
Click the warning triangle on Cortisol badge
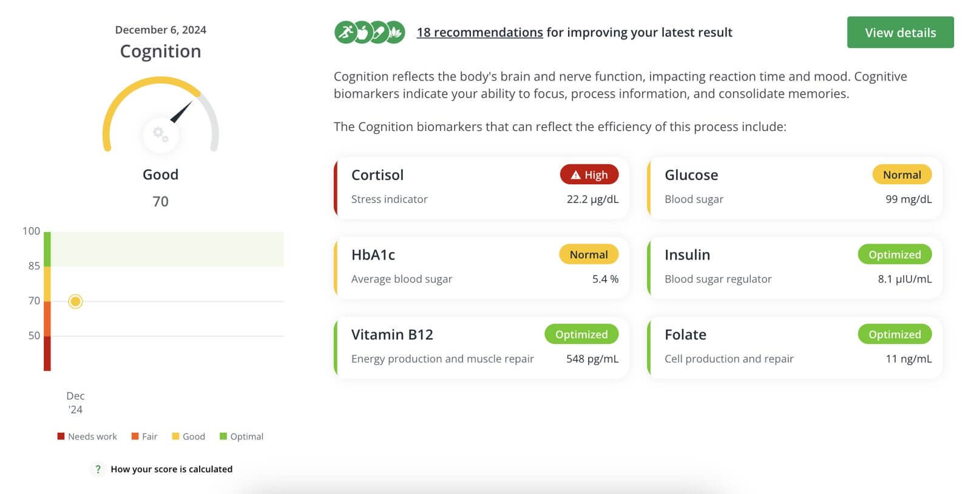point(576,175)
